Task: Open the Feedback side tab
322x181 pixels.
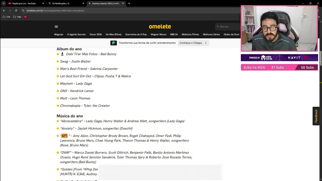Action: point(316,116)
